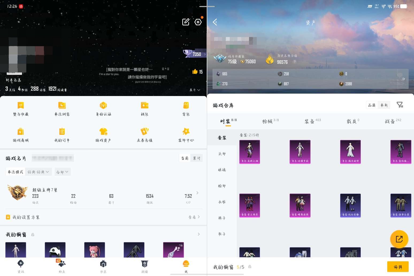Open 赞与收藏 (likes and favorites)
This screenshot has width=414, height=276.
(21, 109)
